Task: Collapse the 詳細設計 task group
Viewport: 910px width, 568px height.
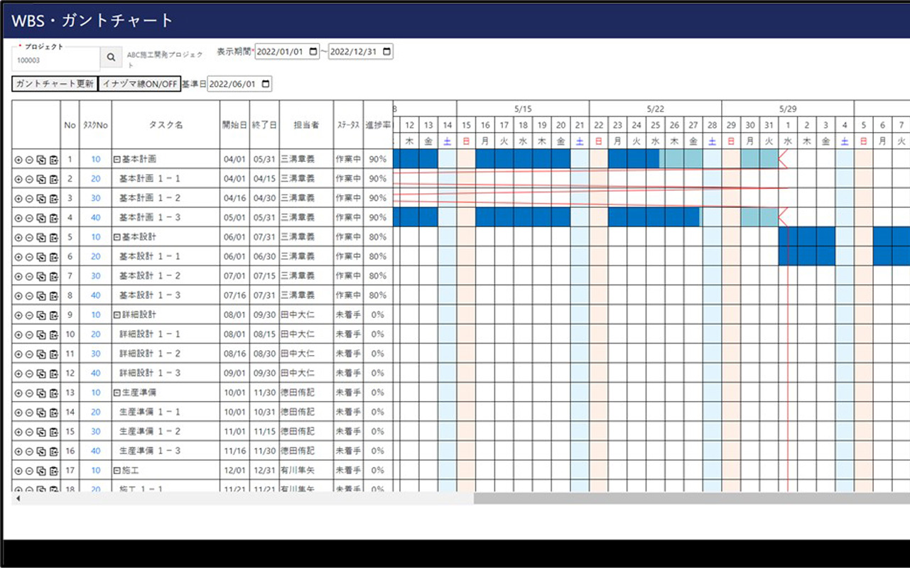Action: pyautogui.click(x=117, y=315)
